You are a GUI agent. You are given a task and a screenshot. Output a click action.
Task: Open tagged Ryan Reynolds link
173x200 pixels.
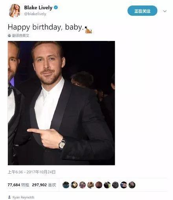23,197
